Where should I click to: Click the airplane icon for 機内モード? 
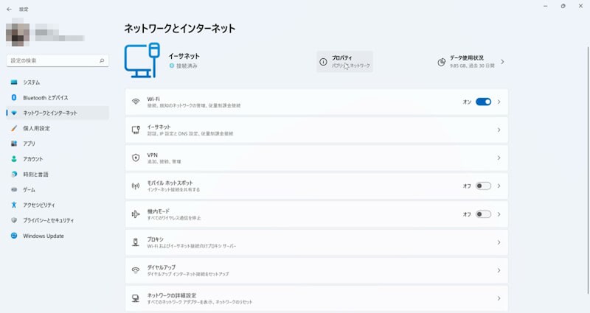136,214
